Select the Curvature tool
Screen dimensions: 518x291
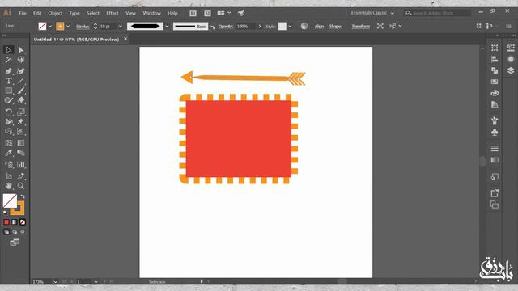pyautogui.click(x=21, y=71)
